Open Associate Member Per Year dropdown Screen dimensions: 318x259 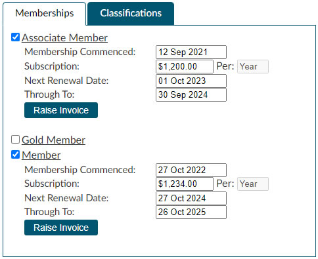click(x=253, y=66)
